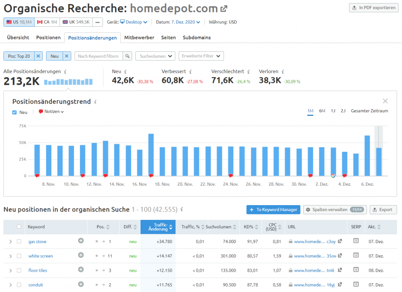The height and width of the screenshot is (292, 402).
Task: View SERP snapshot for conduit
Action: coord(356,284)
